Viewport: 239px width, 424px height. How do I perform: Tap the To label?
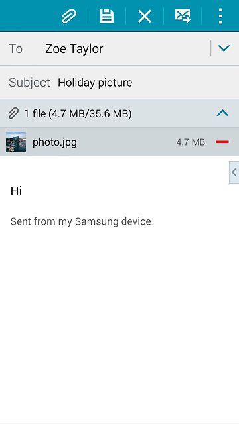pos(15,49)
